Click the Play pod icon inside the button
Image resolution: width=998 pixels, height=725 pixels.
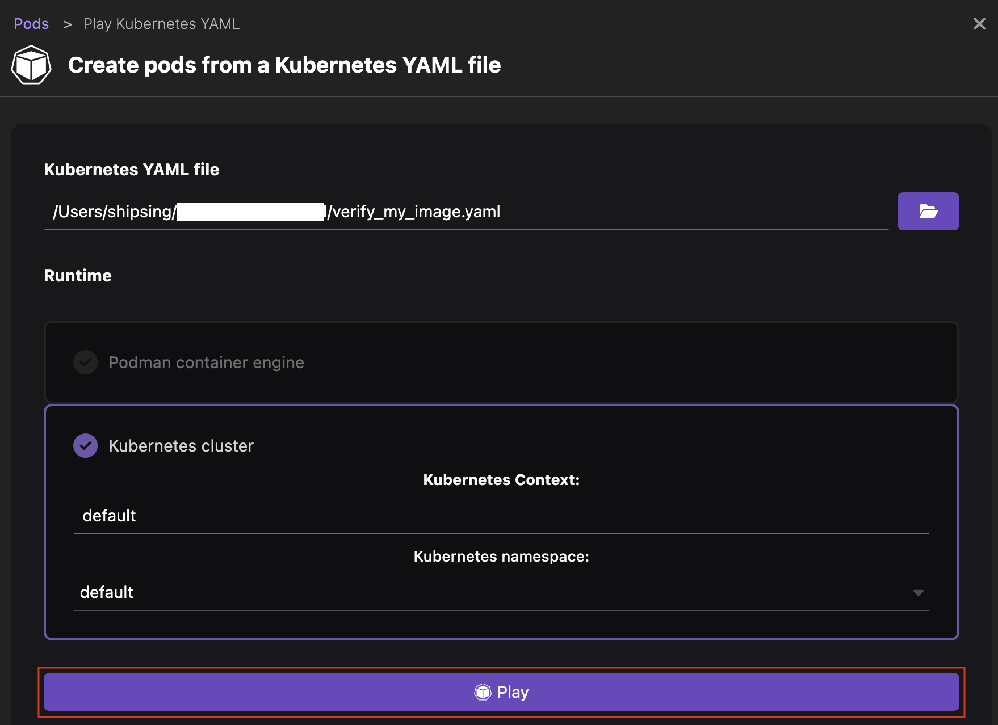[482, 692]
